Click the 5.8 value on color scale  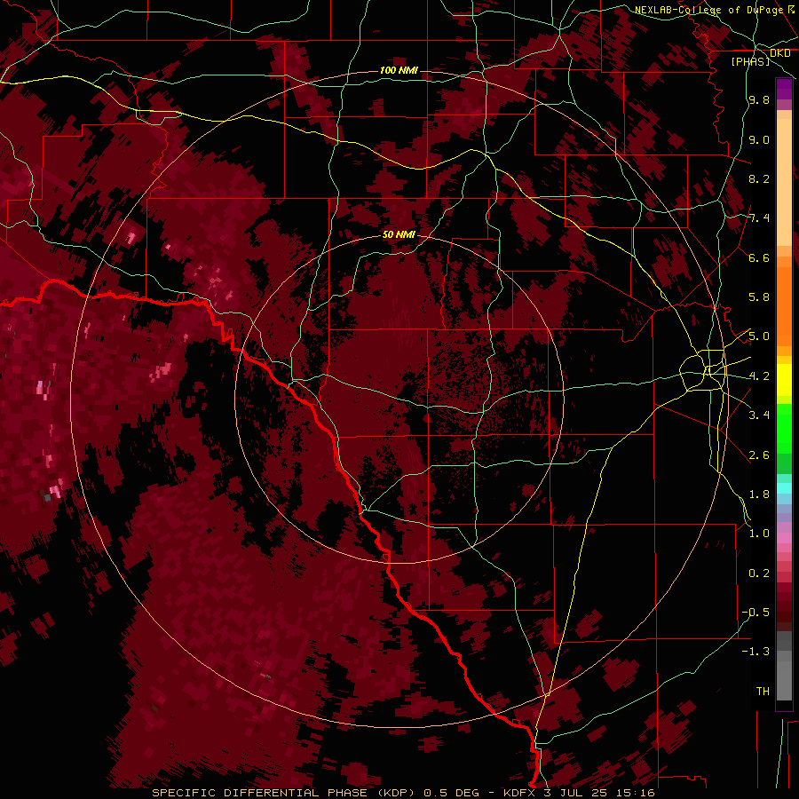tap(759, 297)
